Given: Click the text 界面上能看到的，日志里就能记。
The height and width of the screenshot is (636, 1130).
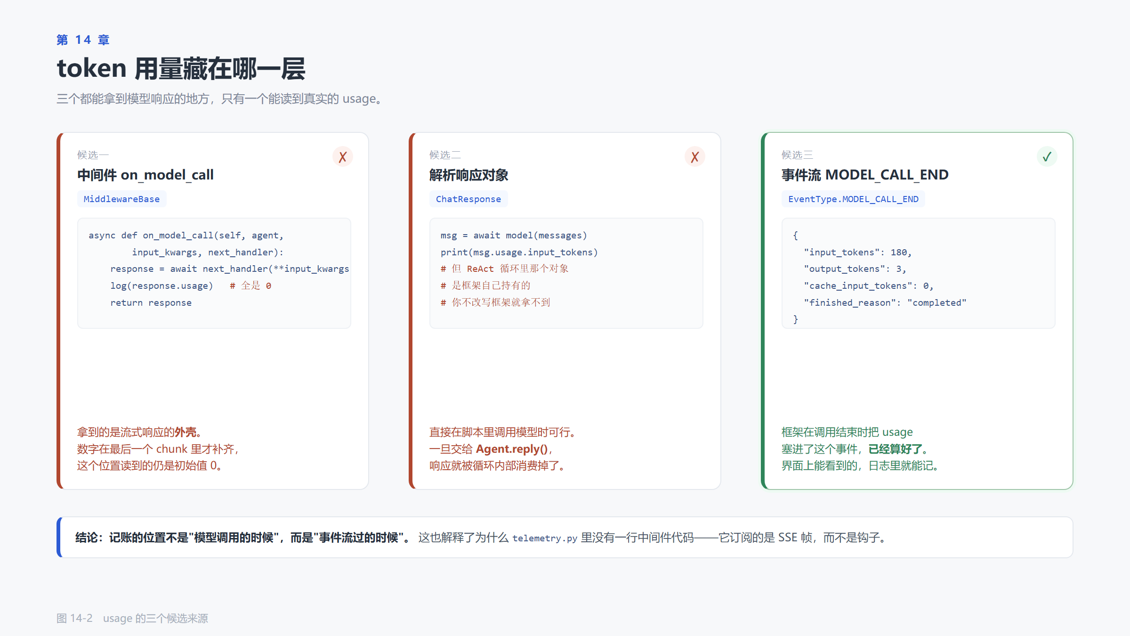Looking at the screenshot, I should click(x=861, y=465).
